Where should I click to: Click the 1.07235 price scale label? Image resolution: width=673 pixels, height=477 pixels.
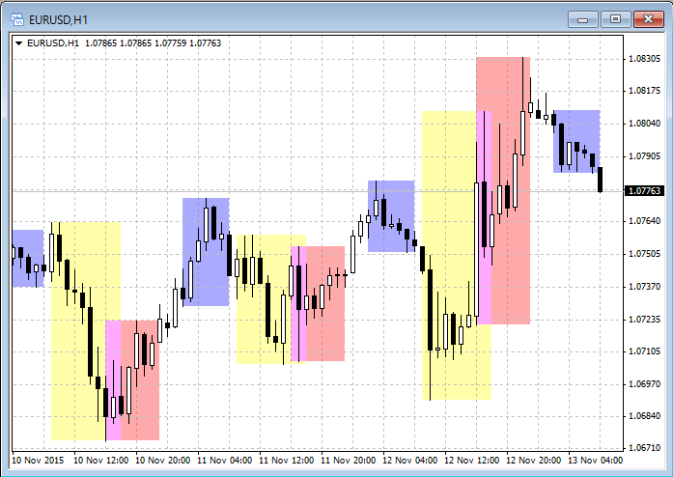pyautogui.click(x=644, y=320)
